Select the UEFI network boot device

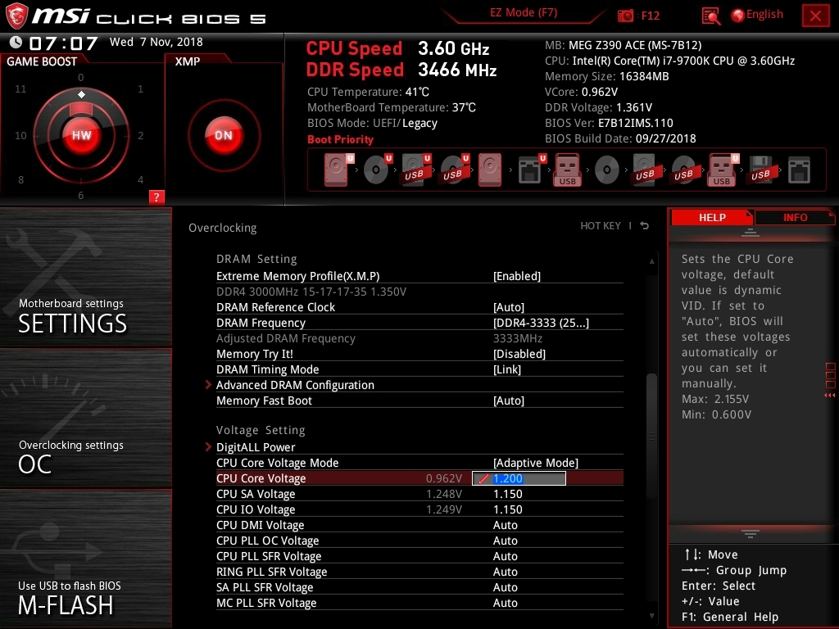click(532, 170)
